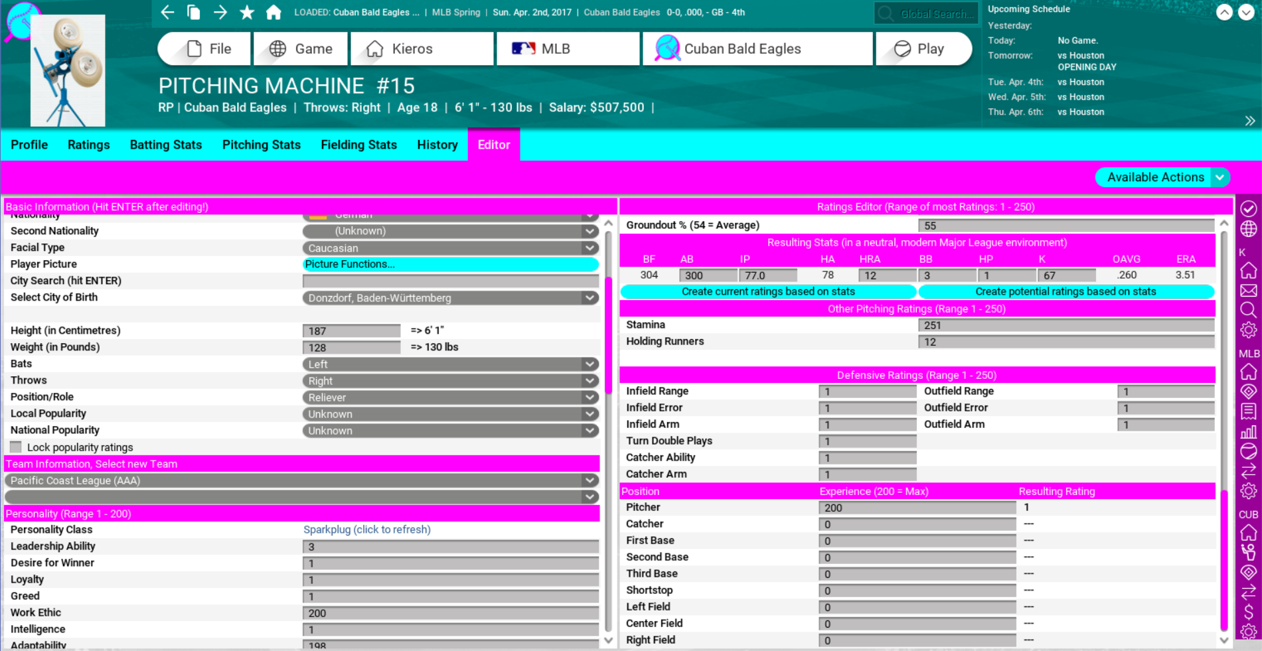Click the globe icon in the right sidebar
Viewport: 1262px width, 651px height.
[x=1249, y=229]
